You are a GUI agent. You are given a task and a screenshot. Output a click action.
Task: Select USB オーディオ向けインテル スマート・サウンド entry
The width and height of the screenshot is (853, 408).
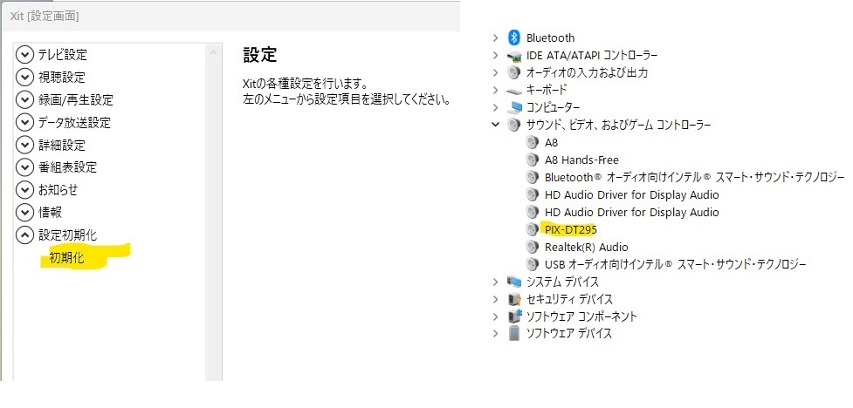[x=675, y=264]
